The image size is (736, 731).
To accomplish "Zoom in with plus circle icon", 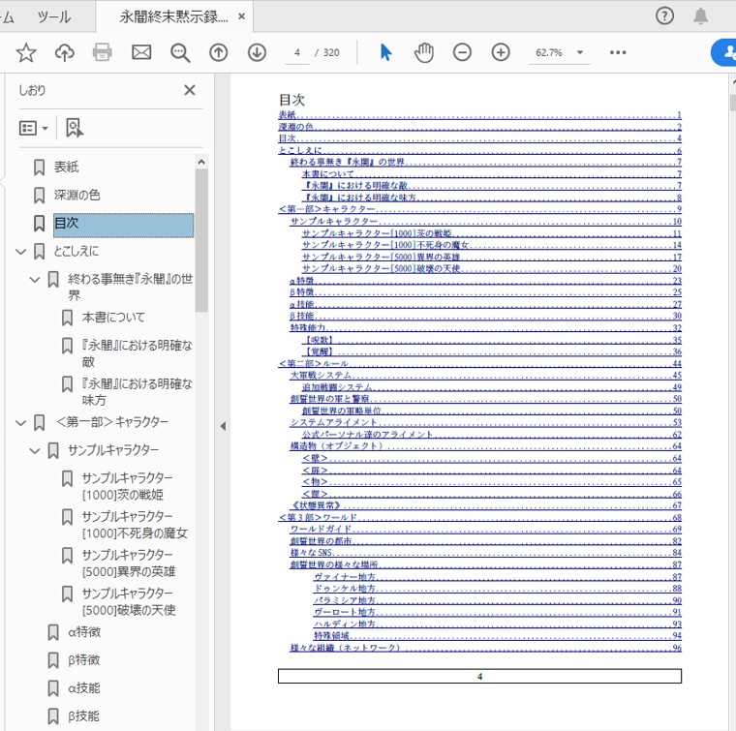I will coord(501,52).
